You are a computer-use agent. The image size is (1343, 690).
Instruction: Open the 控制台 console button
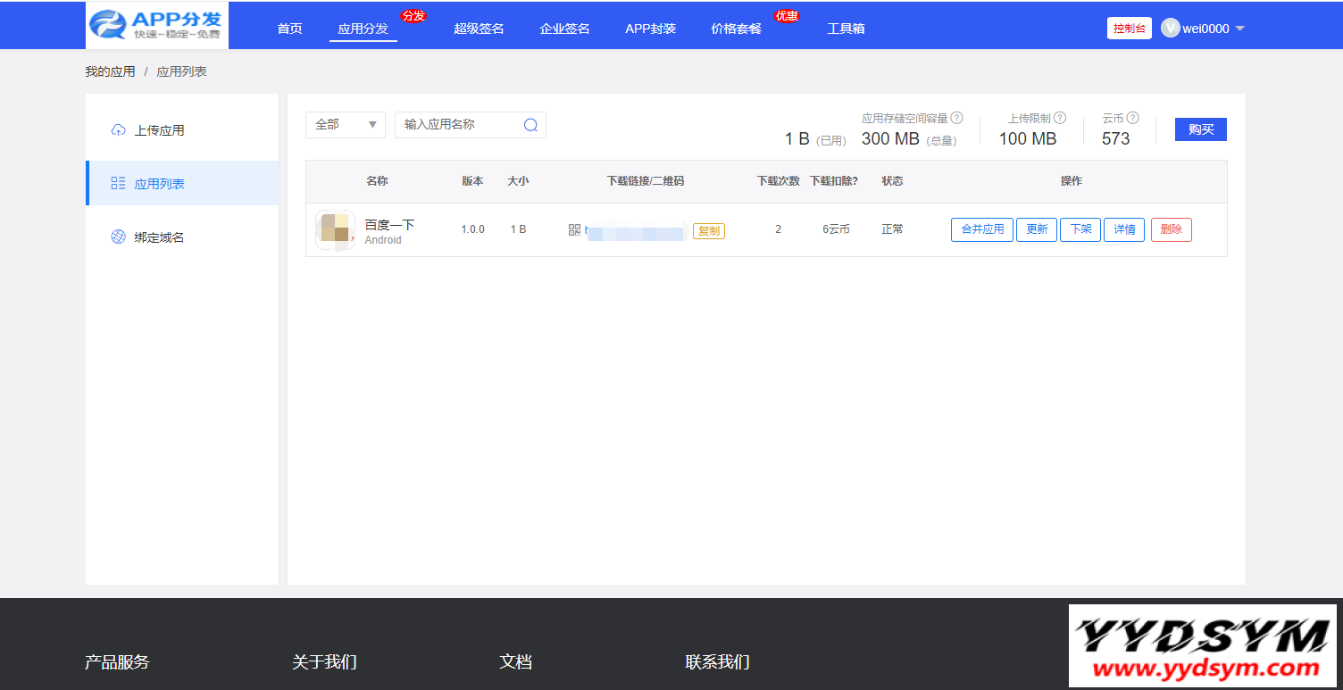click(x=1129, y=29)
